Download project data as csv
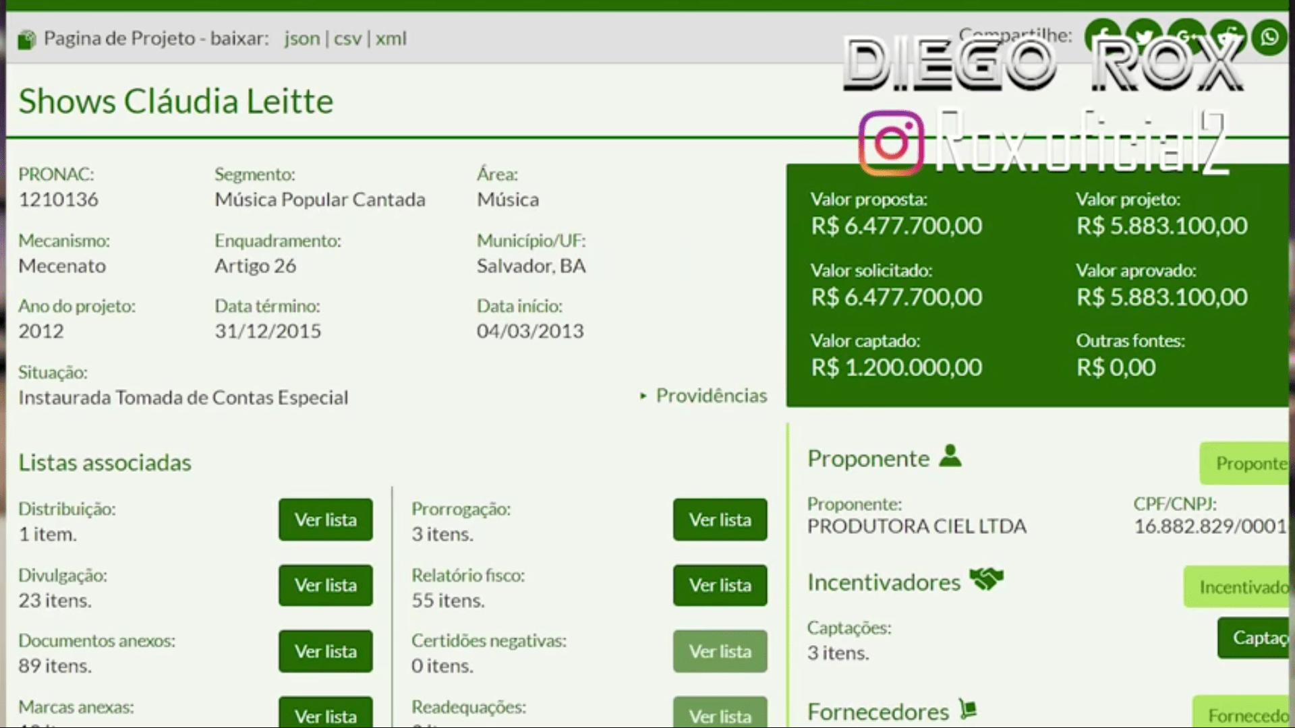 pyautogui.click(x=347, y=38)
